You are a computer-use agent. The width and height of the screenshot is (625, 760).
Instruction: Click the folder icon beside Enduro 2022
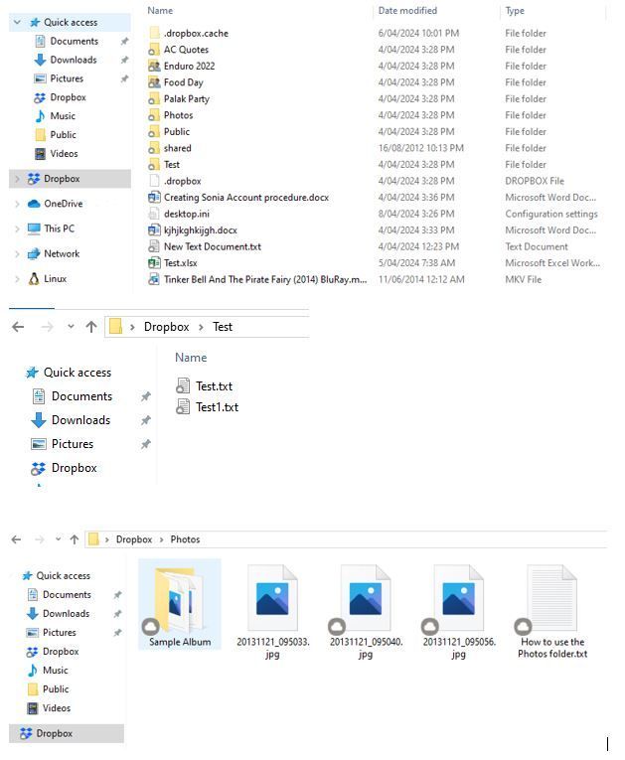point(154,66)
